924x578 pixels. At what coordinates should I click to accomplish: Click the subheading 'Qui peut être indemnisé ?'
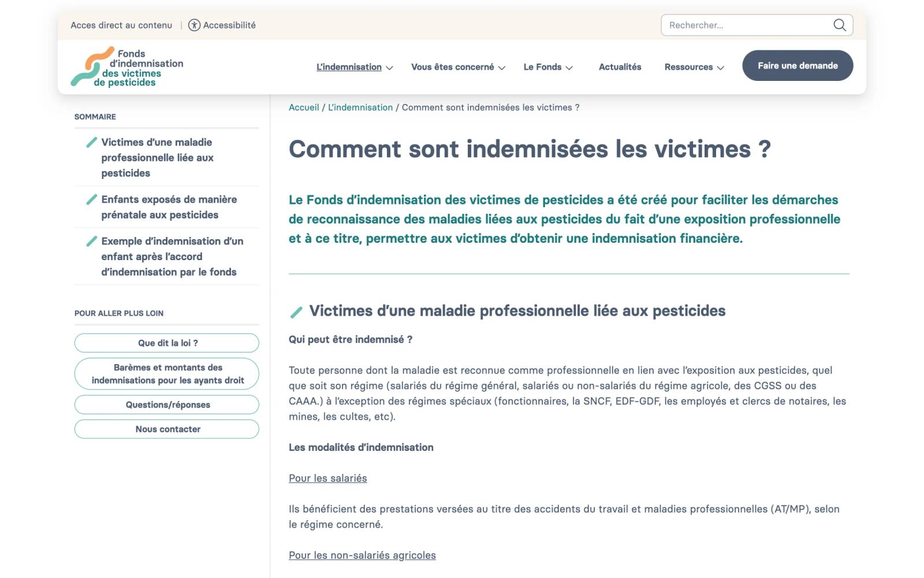pos(351,339)
